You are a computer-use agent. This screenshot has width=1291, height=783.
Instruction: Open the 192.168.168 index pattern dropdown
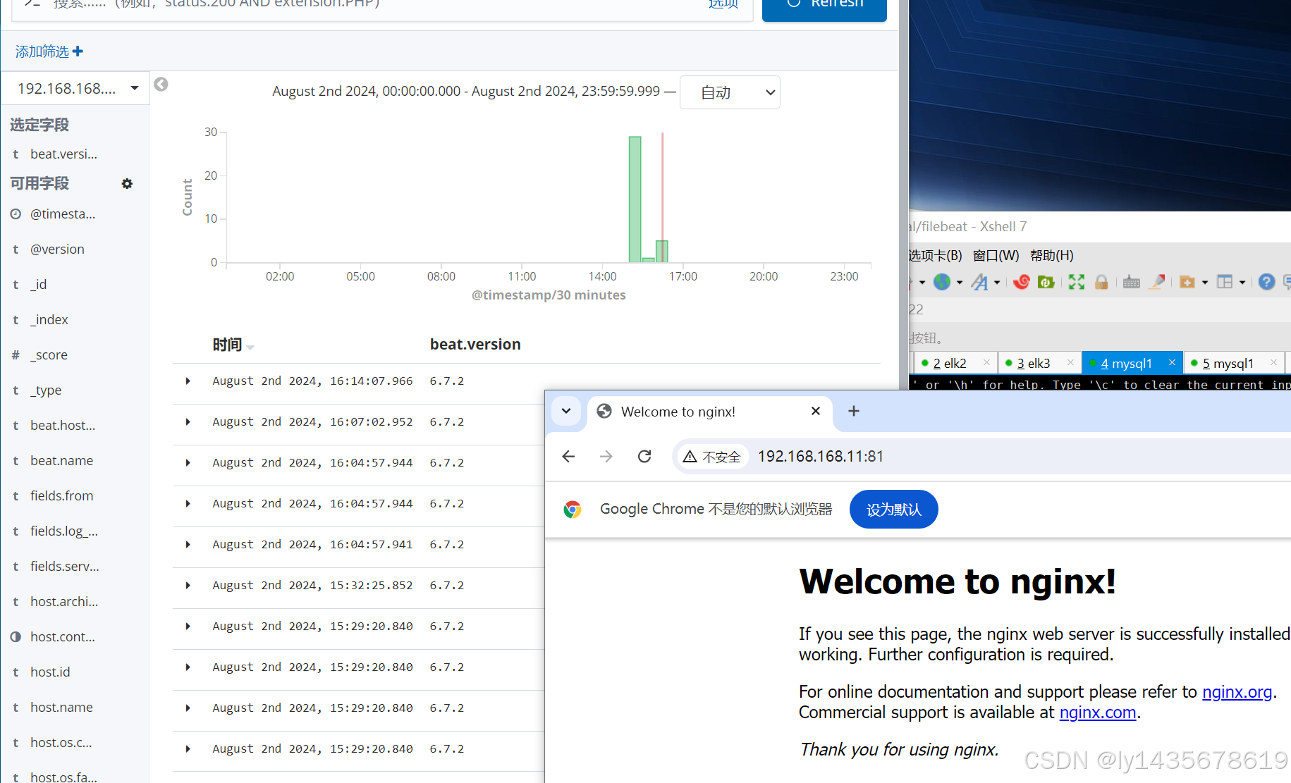pos(75,88)
